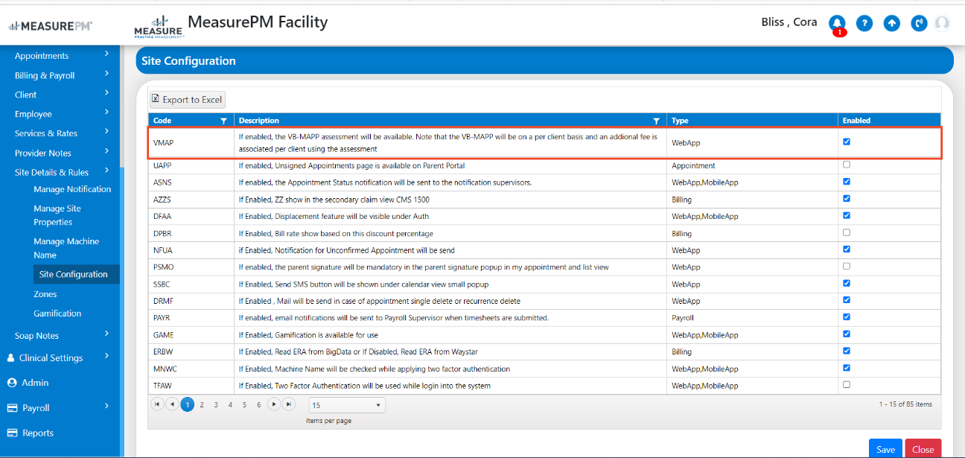Open Admin section in sidebar
The image size is (965, 458).
[35, 383]
